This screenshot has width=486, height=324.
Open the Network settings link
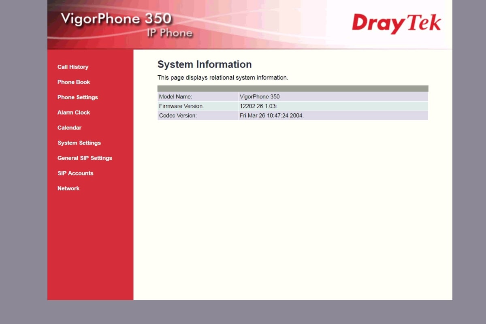[x=68, y=188]
